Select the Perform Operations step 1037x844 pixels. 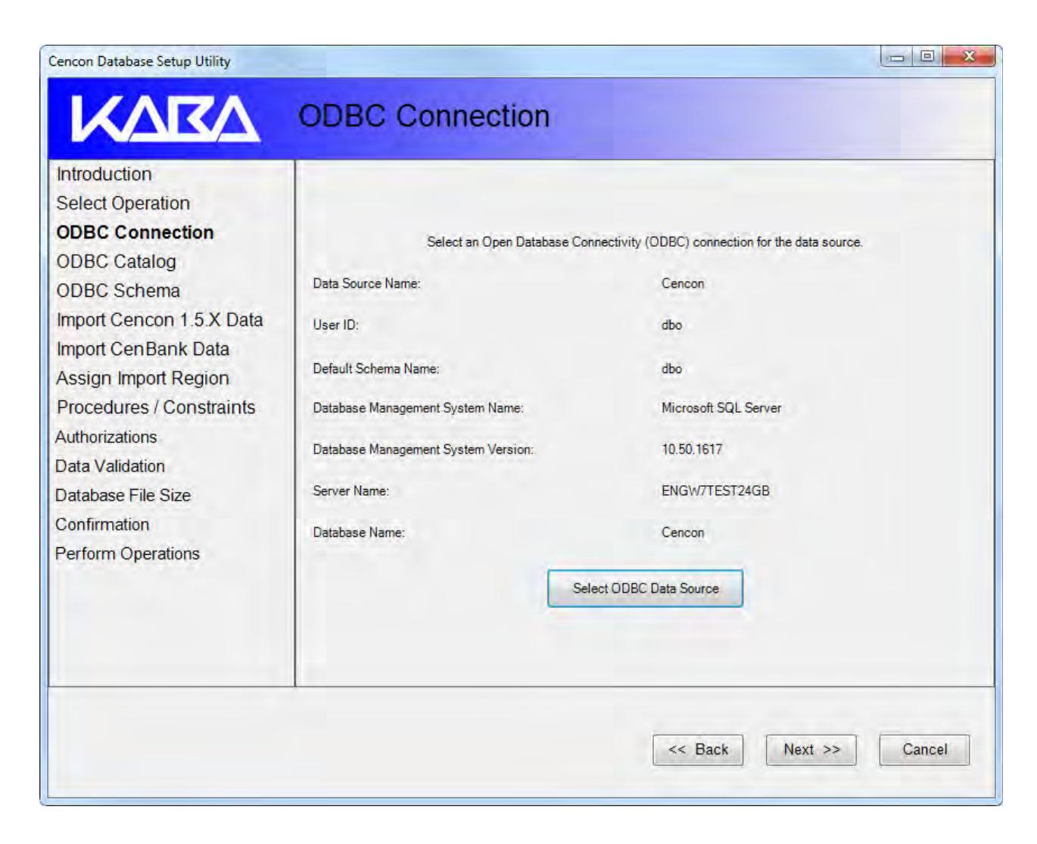[x=127, y=553]
